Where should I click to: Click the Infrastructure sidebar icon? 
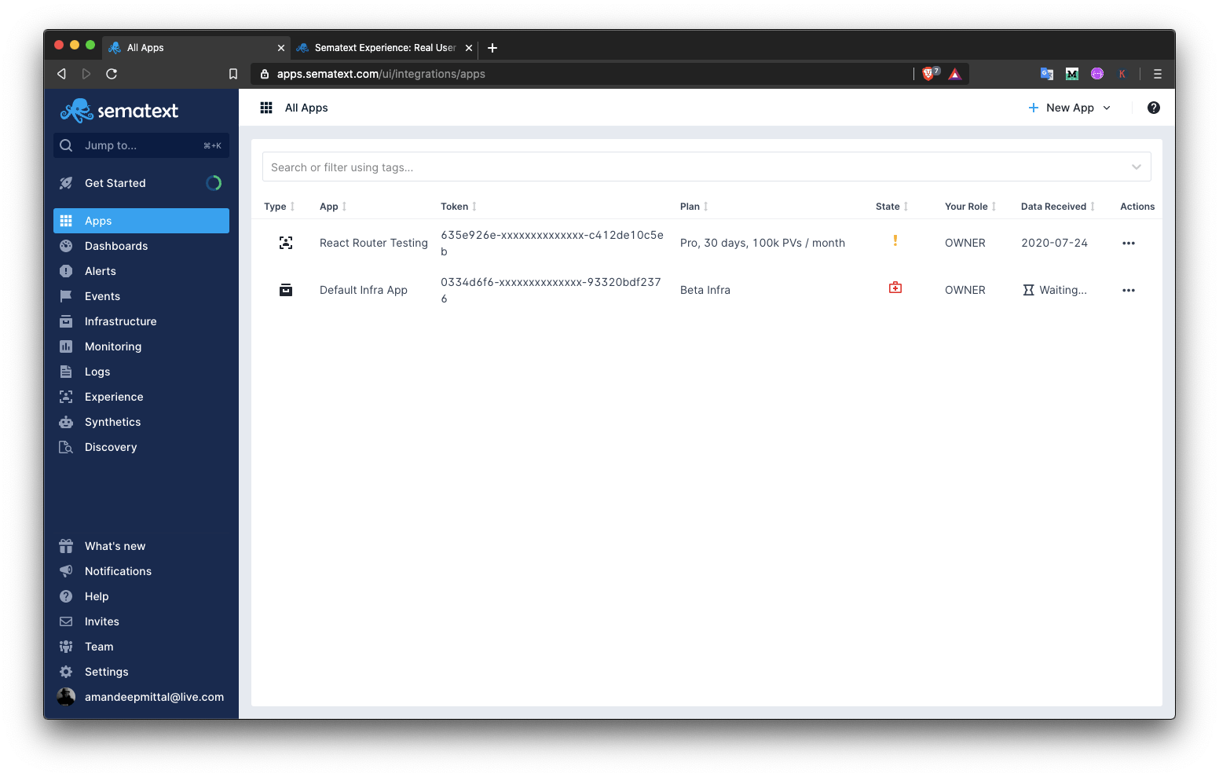(x=66, y=321)
